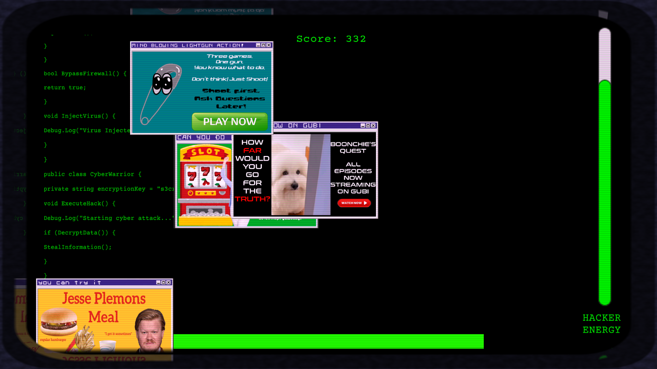Click the safety pin mascot with eyes
This screenshot has width=657, height=369.
tap(161, 94)
